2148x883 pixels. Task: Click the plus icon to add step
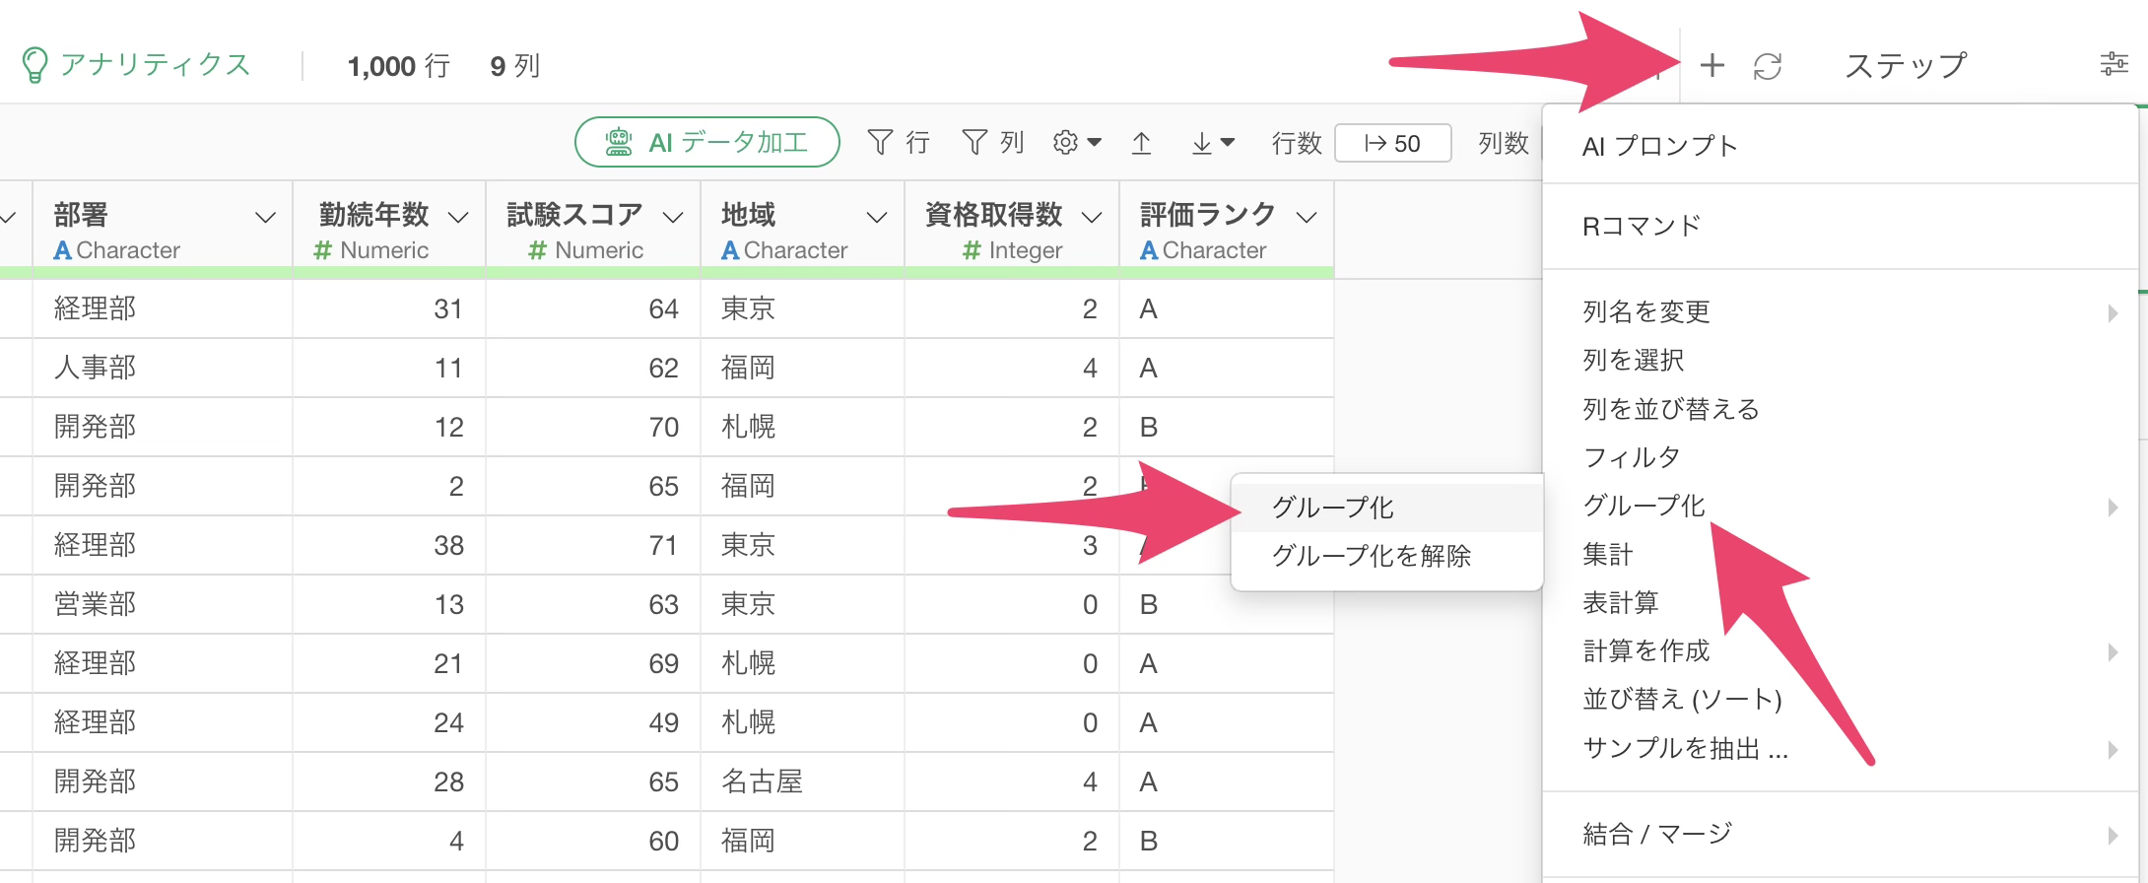(x=1712, y=66)
